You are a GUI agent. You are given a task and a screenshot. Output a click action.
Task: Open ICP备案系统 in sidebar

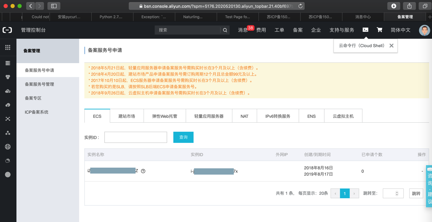48,112
